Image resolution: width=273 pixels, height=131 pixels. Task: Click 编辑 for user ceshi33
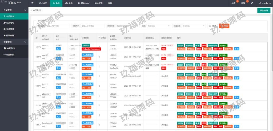(197, 45)
